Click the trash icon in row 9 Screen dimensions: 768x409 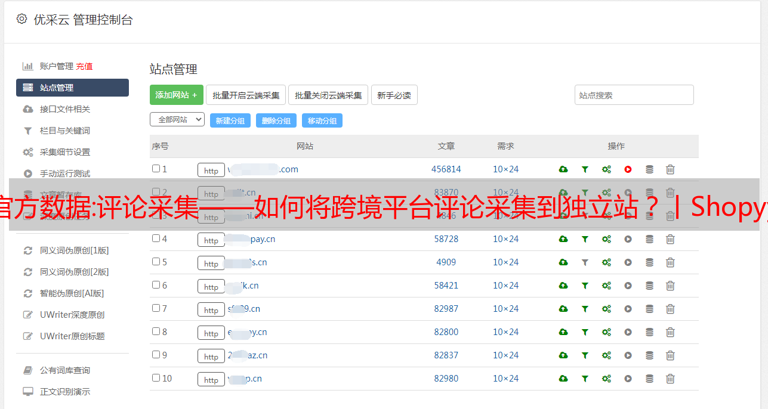[670, 355]
